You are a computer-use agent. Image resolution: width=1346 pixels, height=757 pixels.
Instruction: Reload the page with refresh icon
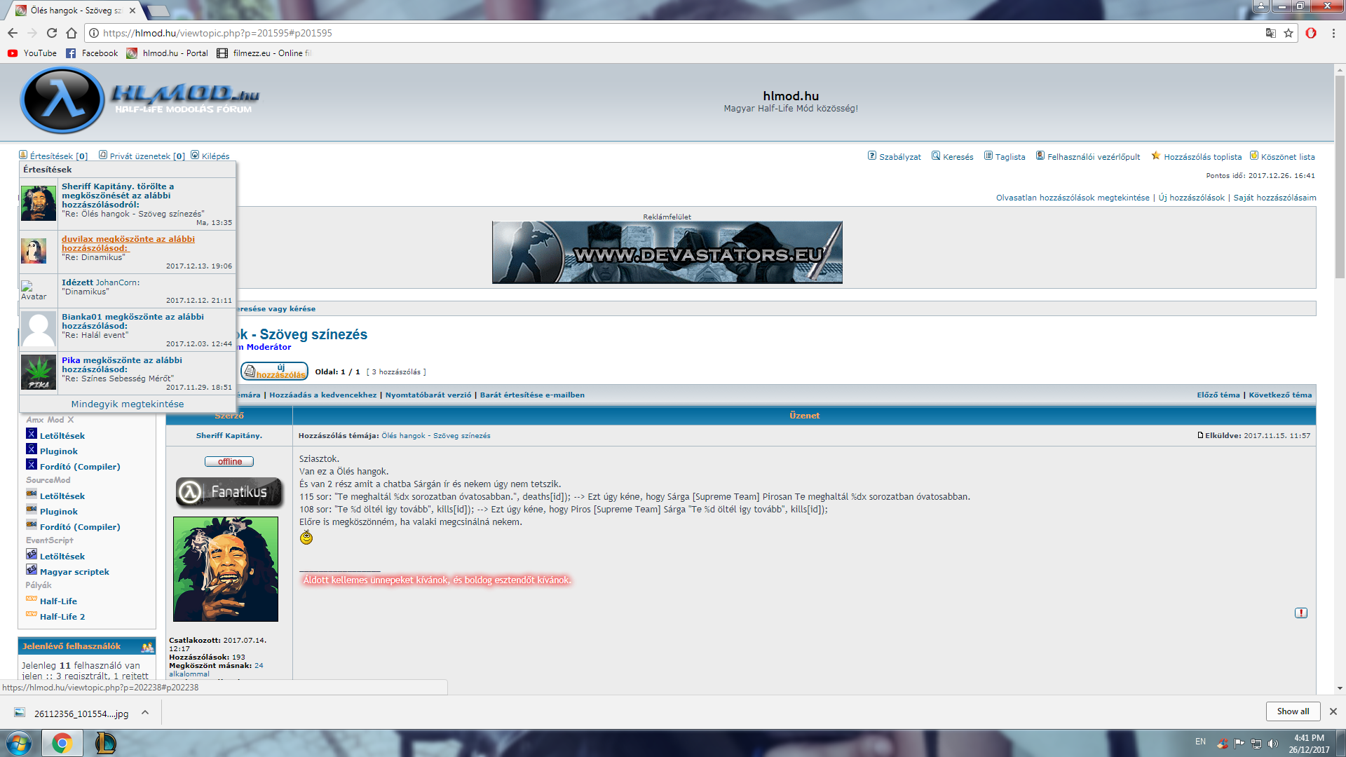(52, 33)
